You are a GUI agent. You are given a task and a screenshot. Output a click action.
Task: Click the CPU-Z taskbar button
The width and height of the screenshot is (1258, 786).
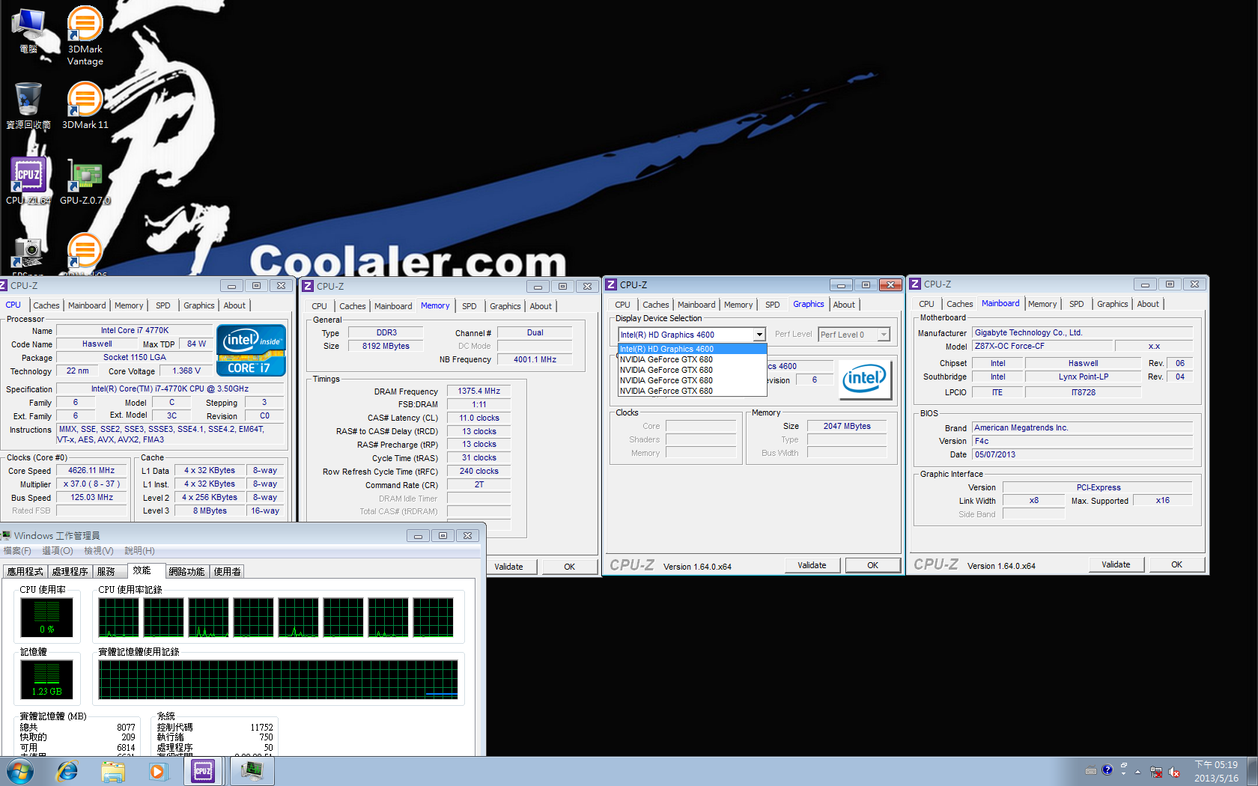(203, 771)
